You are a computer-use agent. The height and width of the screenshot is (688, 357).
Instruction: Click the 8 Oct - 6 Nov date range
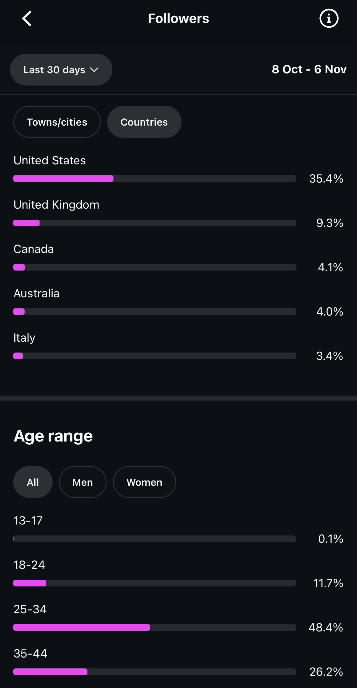pyautogui.click(x=309, y=69)
